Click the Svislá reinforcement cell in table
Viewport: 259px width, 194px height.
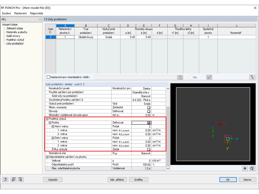[x=109, y=37]
